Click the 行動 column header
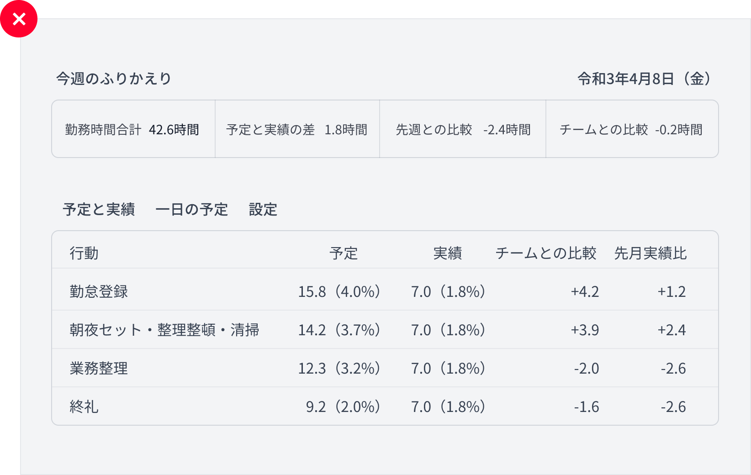 (84, 254)
